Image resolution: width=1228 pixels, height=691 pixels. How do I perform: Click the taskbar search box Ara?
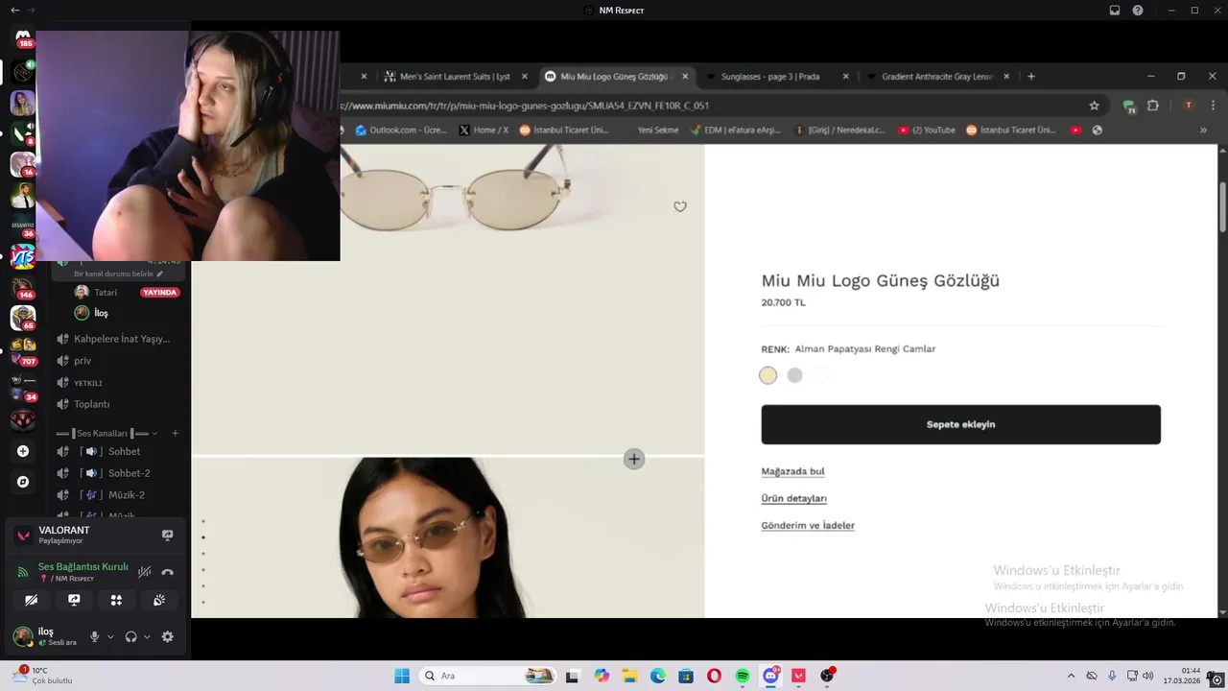pos(488,676)
